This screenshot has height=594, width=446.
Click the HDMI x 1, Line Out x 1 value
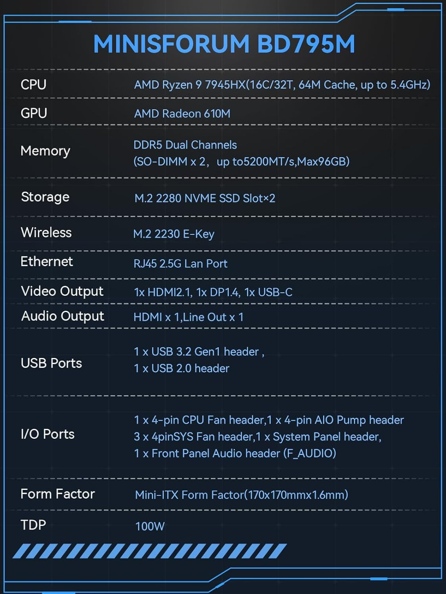[188, 317]
